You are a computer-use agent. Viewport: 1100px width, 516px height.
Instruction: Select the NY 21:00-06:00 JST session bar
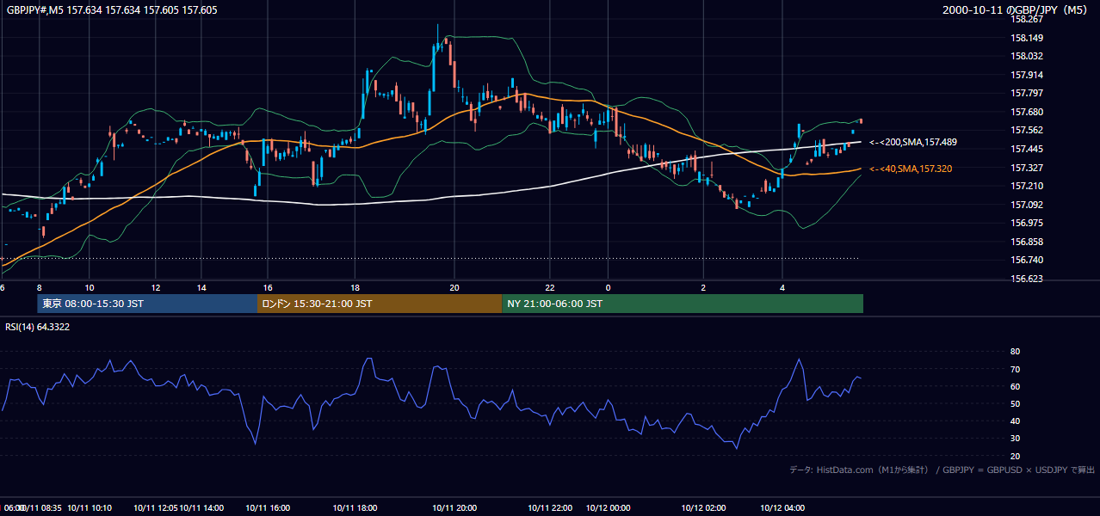[683, 304]
